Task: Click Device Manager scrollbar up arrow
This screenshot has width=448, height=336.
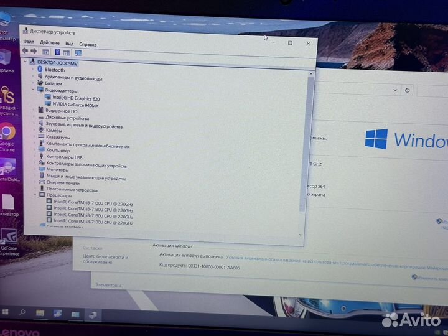Action: pyautogui.click(x=311, y=74)
